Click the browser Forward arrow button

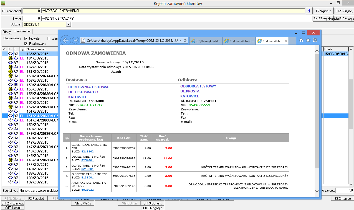75,40
